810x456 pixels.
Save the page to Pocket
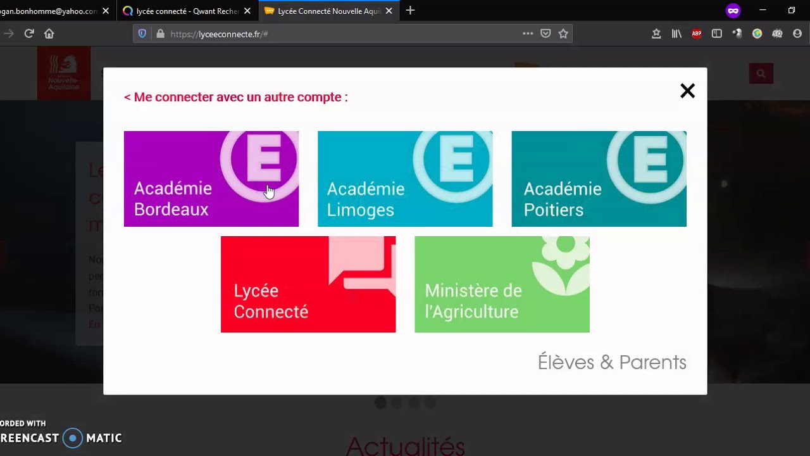pyautogui.click(x=545, y=34)
